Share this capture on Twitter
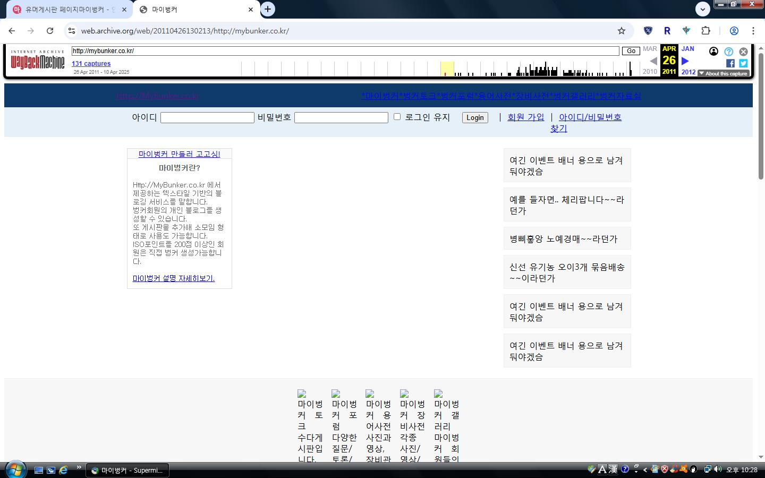The width and height of the screenshot is (765, 478). pos(743,63)
